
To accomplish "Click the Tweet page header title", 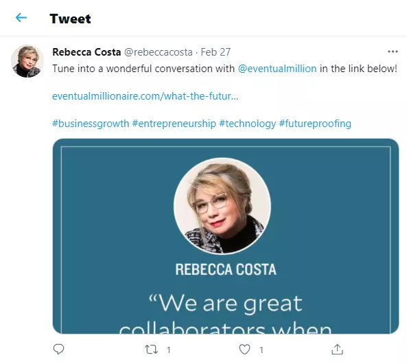I will pos(70,19).
